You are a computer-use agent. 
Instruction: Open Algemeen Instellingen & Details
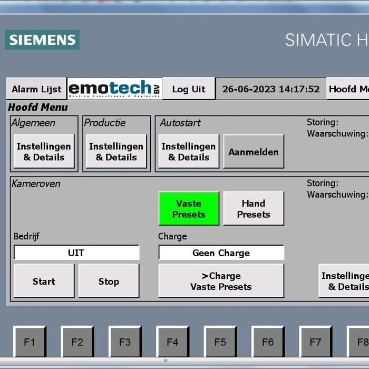click(x=44, y=152)
